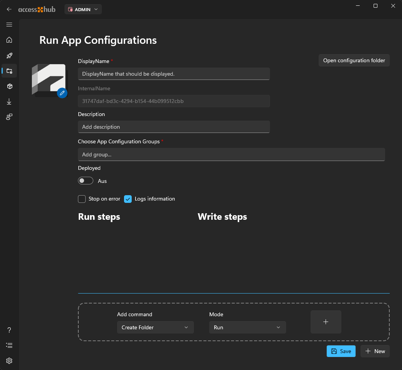Click the InternalName GUID field
The height and width of the screenshot is (370, 402).
tap(174, 101)
